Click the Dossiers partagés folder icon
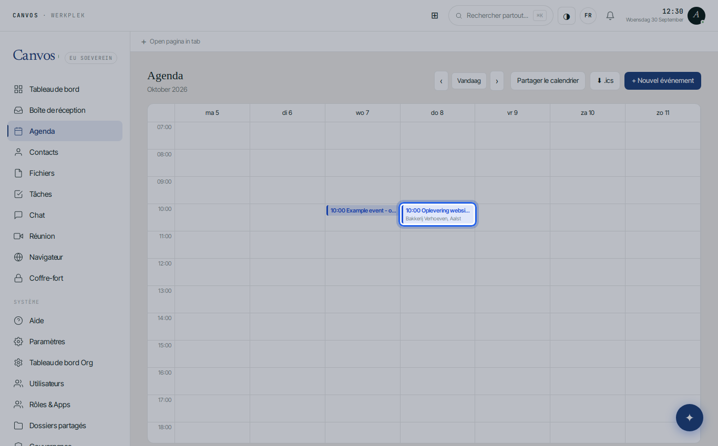 (18, 426)
